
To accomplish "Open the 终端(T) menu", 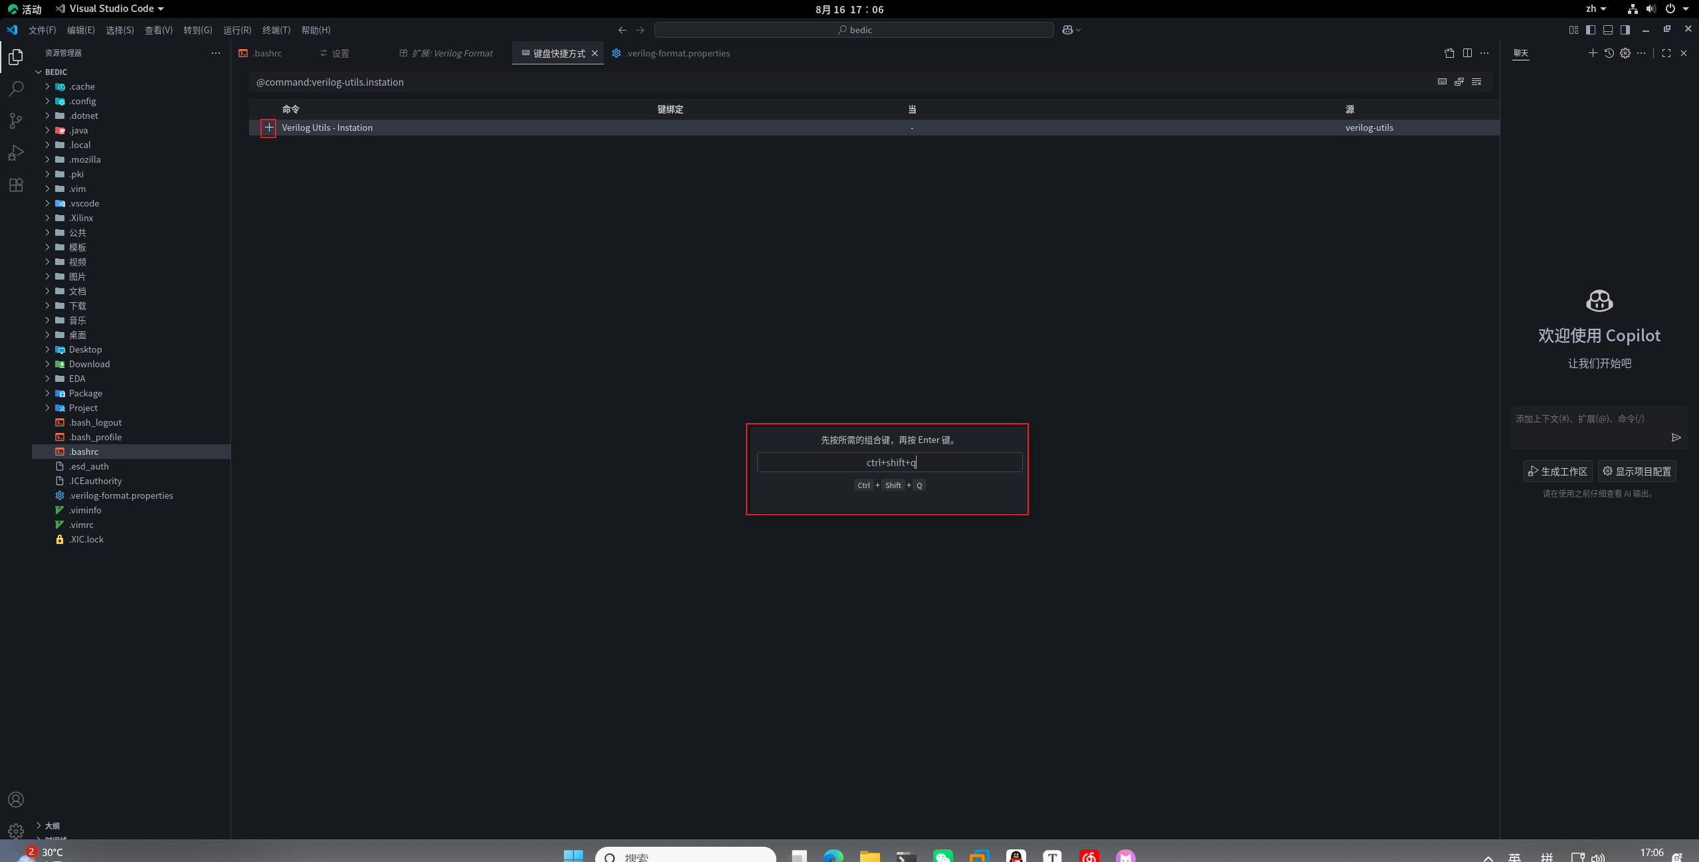I will [276, 30].
